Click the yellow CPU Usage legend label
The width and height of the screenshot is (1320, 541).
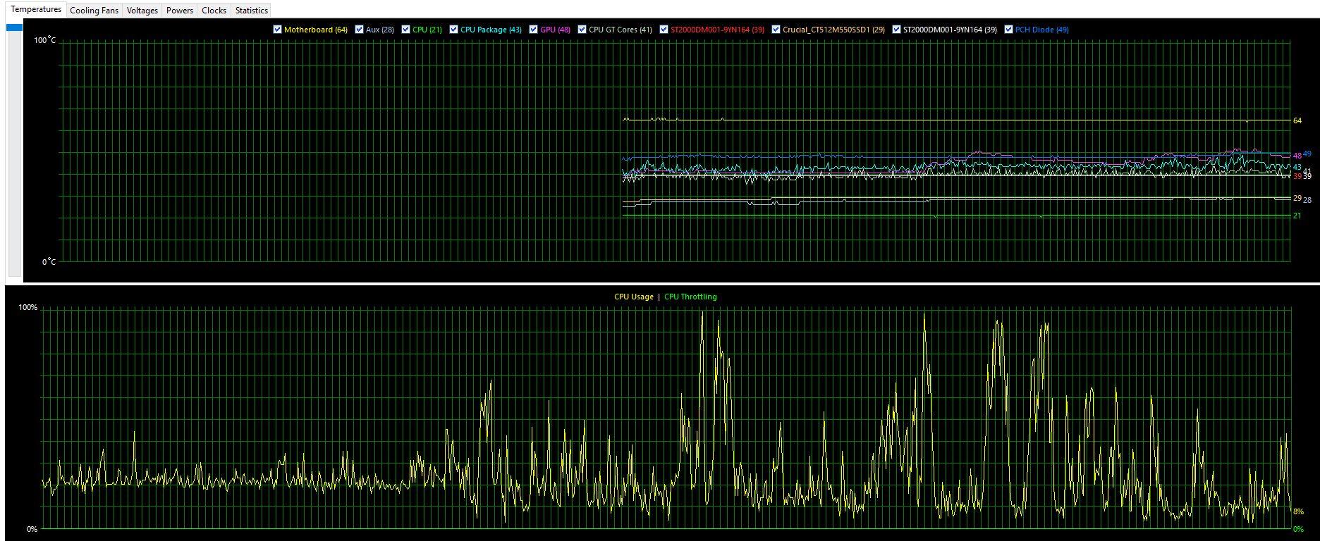[x=634, y=297]
